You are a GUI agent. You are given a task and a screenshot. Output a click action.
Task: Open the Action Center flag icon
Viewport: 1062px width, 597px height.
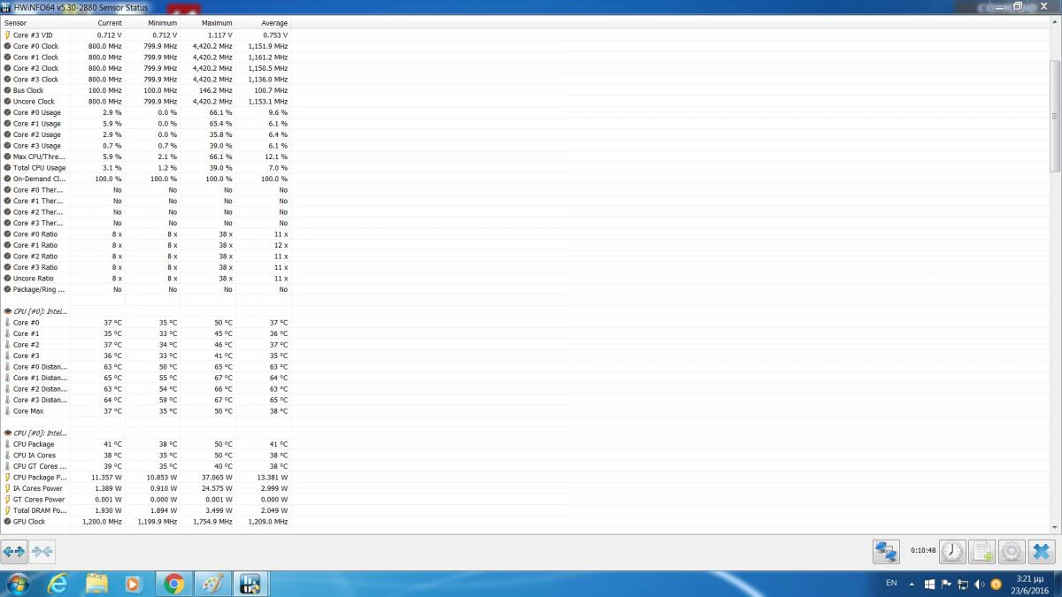point(946,584)
